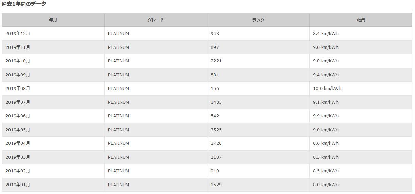Click the 過去1年間のデータ heading

tap(24, 4)
